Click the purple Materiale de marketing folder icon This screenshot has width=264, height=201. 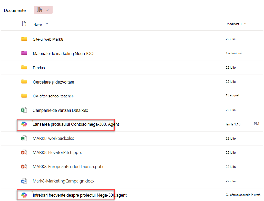pyautogui.click(x=24, y=53)
